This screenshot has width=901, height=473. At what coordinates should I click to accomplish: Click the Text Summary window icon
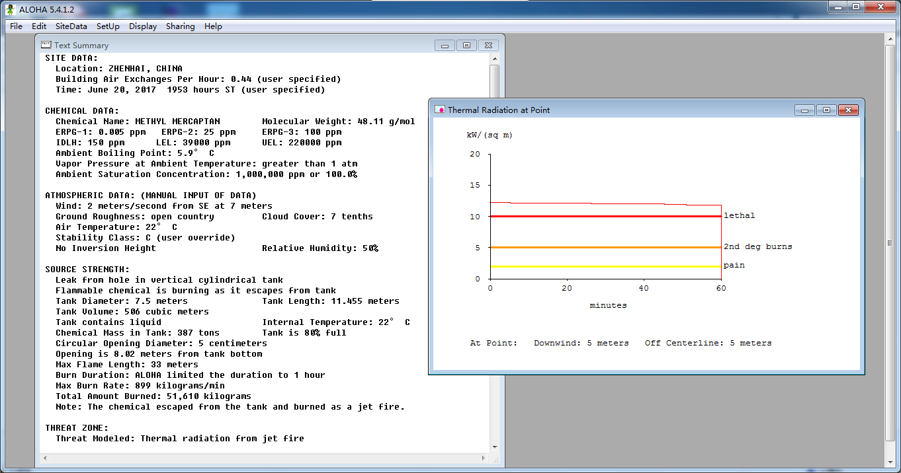click(46, 45)
